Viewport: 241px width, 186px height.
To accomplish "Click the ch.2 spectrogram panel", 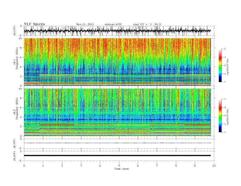I will tap(117, 112).
